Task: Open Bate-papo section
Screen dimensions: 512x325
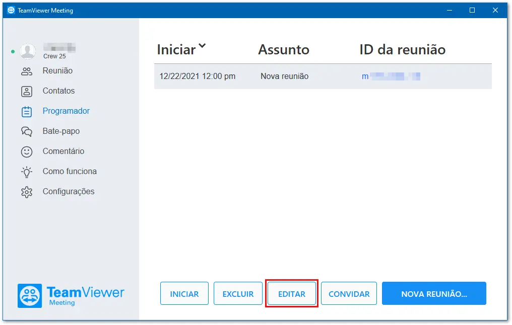Action: 61,131
